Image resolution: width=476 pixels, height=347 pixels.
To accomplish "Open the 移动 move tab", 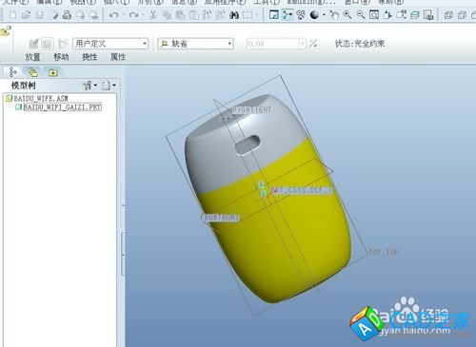I will 61,57.
